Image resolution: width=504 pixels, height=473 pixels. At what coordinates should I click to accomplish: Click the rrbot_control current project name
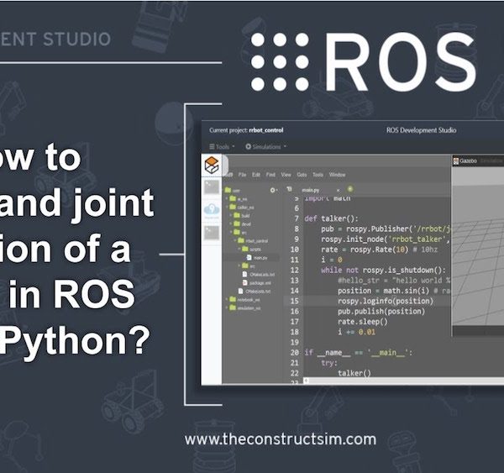coord(265,130)
